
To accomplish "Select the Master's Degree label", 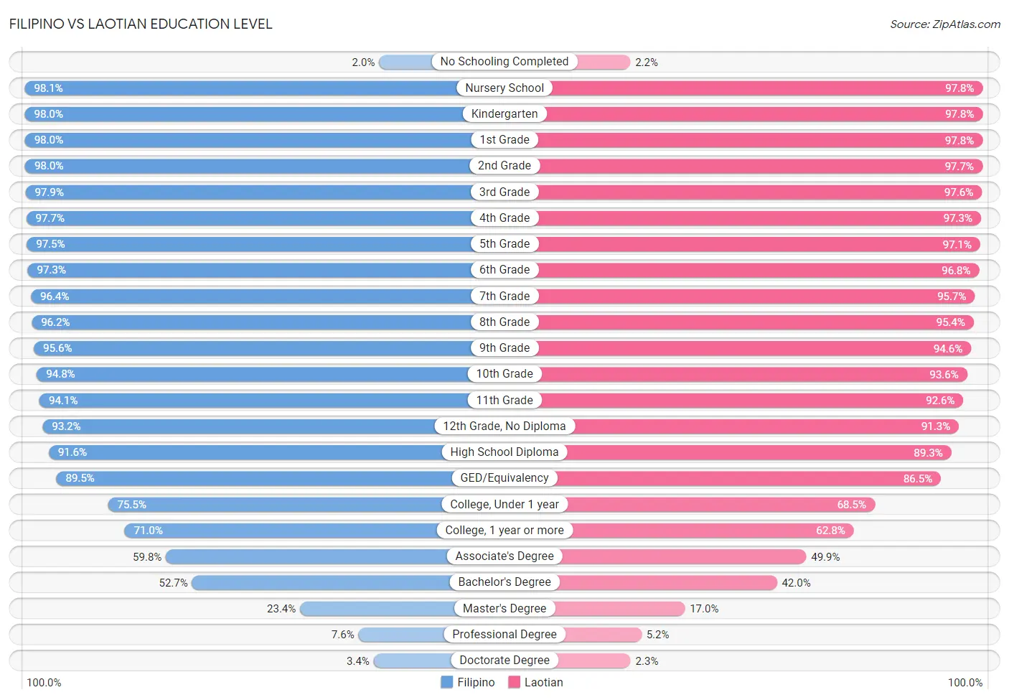I will [x=504, y=608].
